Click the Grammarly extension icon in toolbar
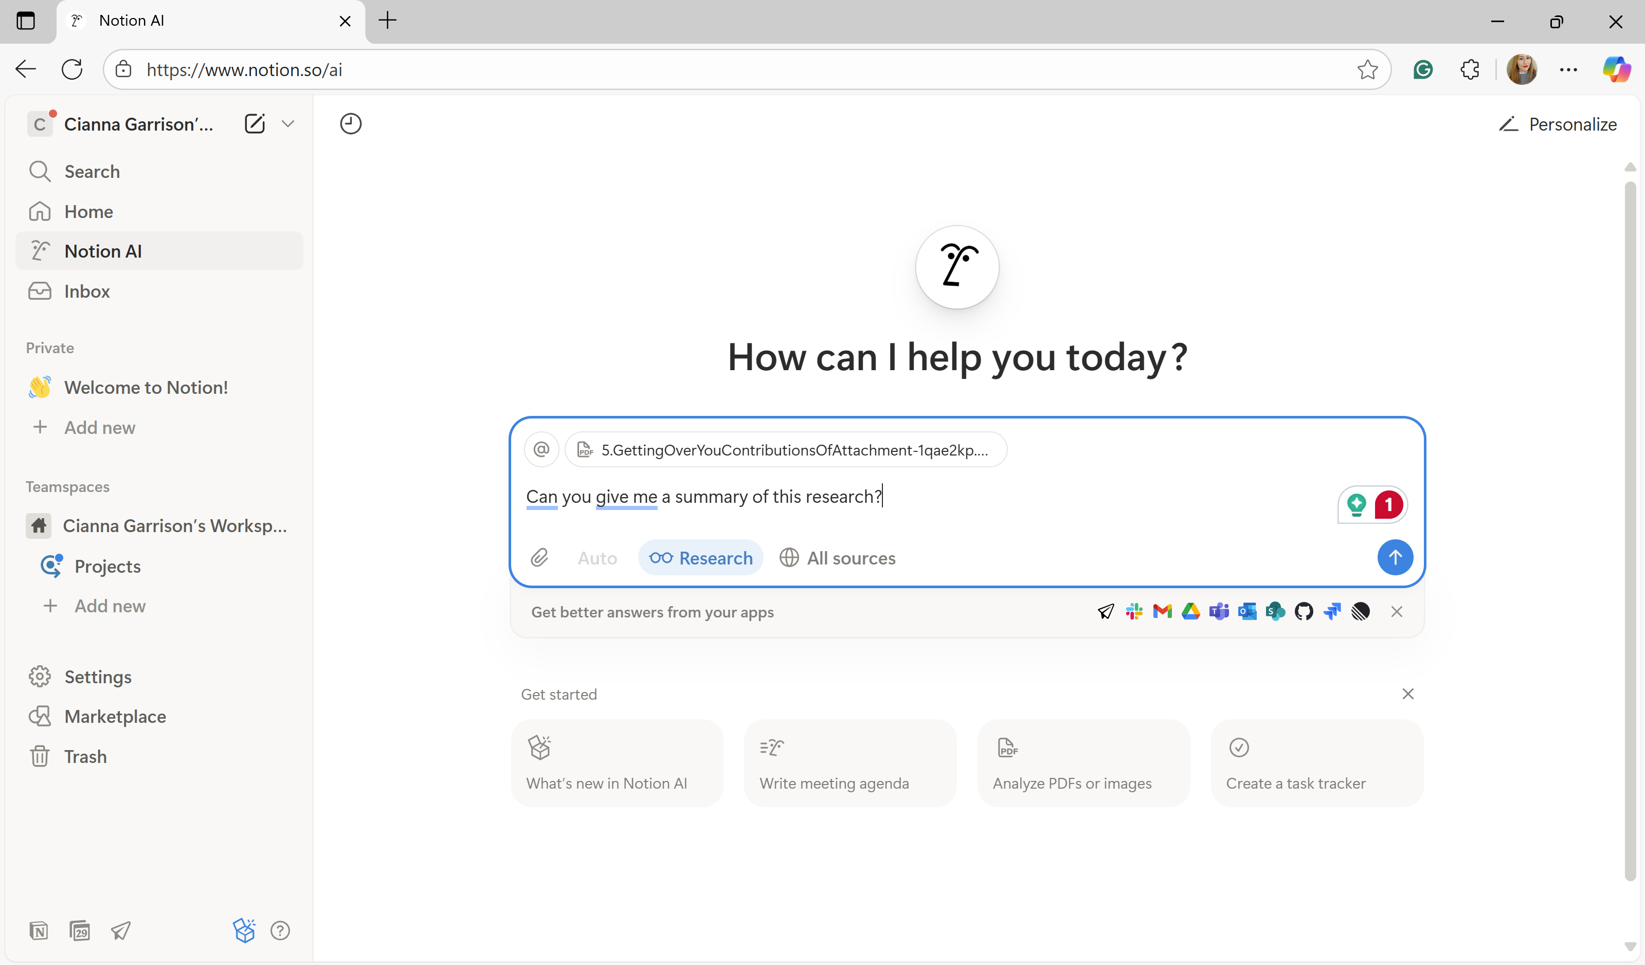Screen dimensions: 1645x965 [x=1424, y=69]
